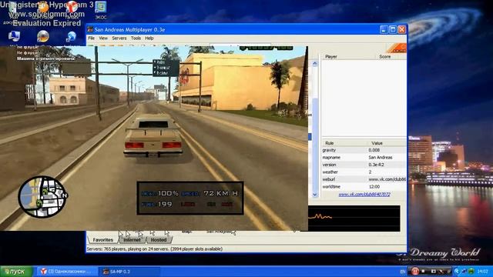This screenshot has height=277, width=493.
Task: Click the San Andreas value cell
Action: point(380,157)
